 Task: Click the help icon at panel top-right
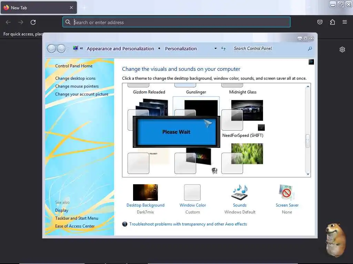click(x=311, y=62)
